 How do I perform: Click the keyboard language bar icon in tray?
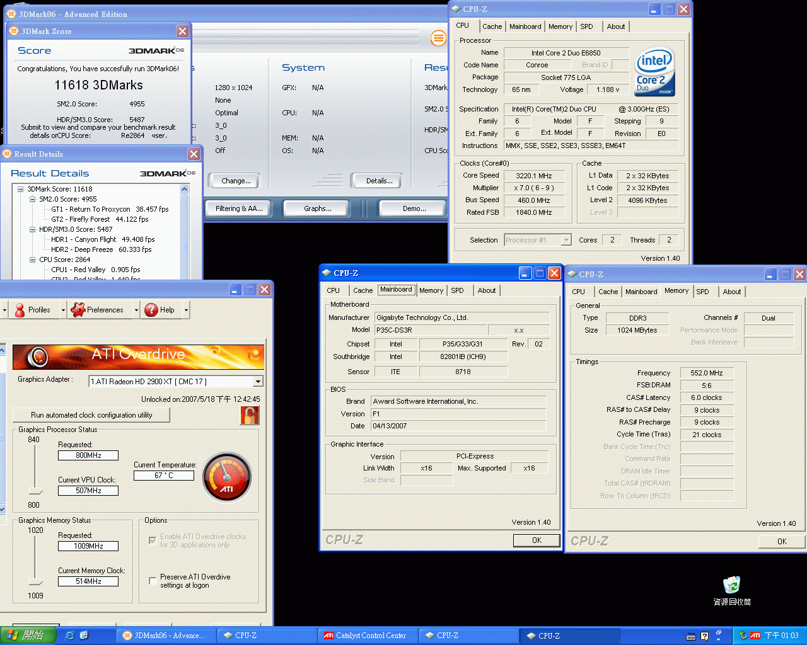click(690, 636)
